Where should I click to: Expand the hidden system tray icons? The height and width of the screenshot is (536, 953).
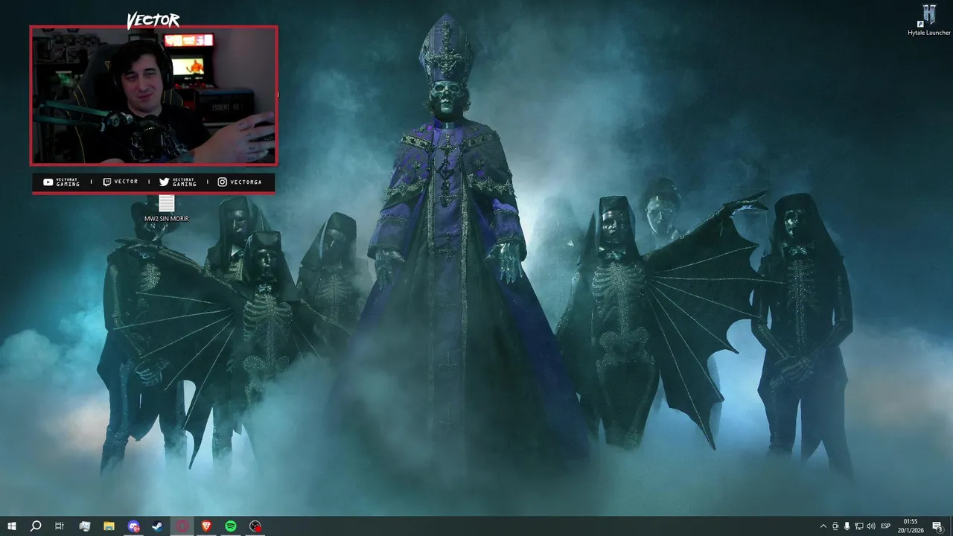(x=823, y=526)
